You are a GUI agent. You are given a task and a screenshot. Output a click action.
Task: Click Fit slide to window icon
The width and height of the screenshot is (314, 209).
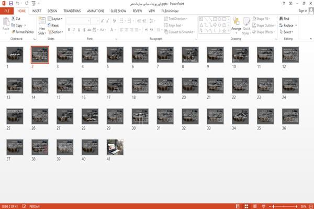311,206
